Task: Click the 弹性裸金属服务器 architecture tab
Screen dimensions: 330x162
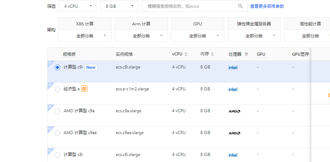Action: tap(254, 24)
